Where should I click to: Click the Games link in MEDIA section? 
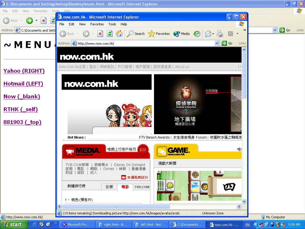[x=108, y=169]
